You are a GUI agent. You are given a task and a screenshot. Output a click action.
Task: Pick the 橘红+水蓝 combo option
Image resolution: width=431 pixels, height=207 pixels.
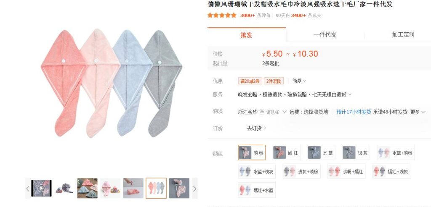[x=257, y=190]
